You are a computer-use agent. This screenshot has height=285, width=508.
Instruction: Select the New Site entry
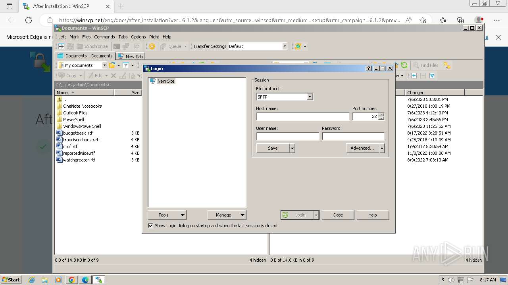pyautogui.click(x=166, y=81)
